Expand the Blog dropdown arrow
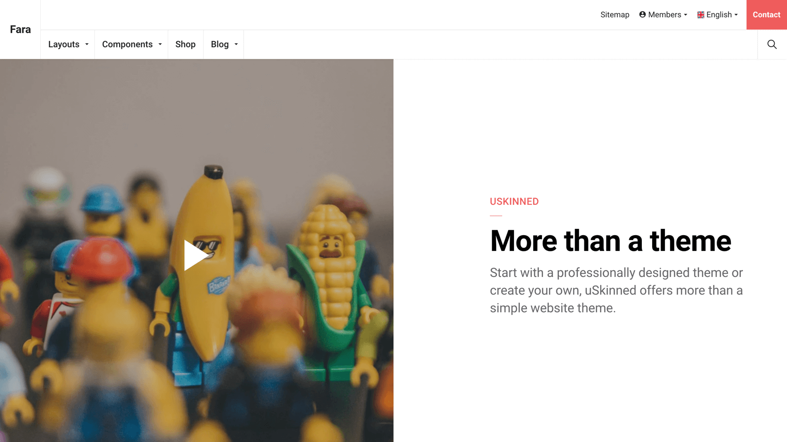The width and height of the screenshot is (787, 442). tap(237, 44)
